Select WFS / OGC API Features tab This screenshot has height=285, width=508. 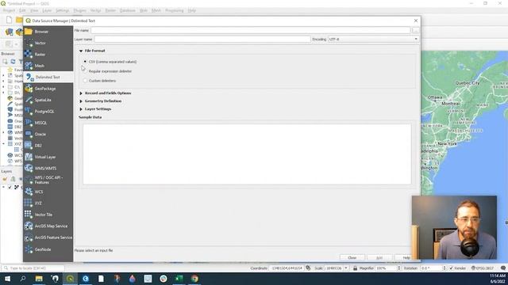48,180
